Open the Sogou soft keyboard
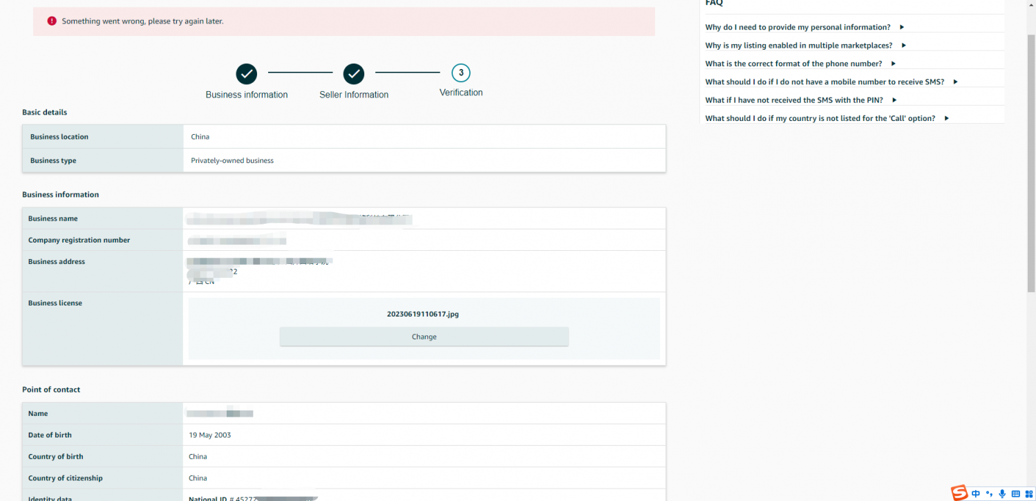This screenshot has height=501, width=1036. [1015, 493]
